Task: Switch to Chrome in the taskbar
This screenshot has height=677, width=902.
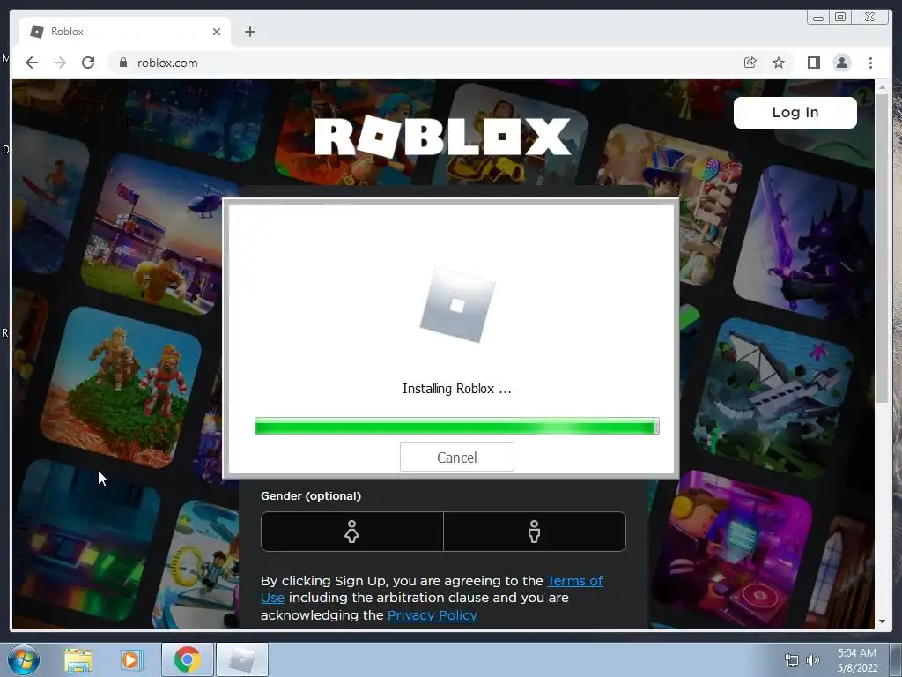Action: point(187,659)
